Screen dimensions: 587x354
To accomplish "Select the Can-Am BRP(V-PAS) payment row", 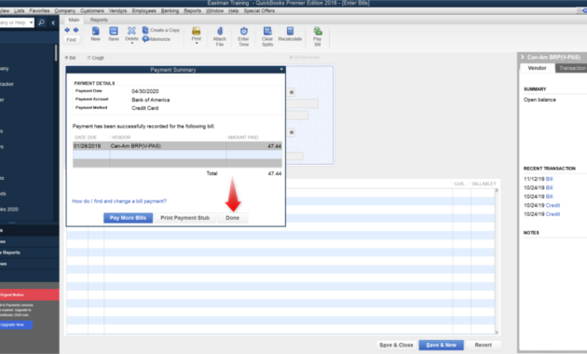I will click(177, 146).
